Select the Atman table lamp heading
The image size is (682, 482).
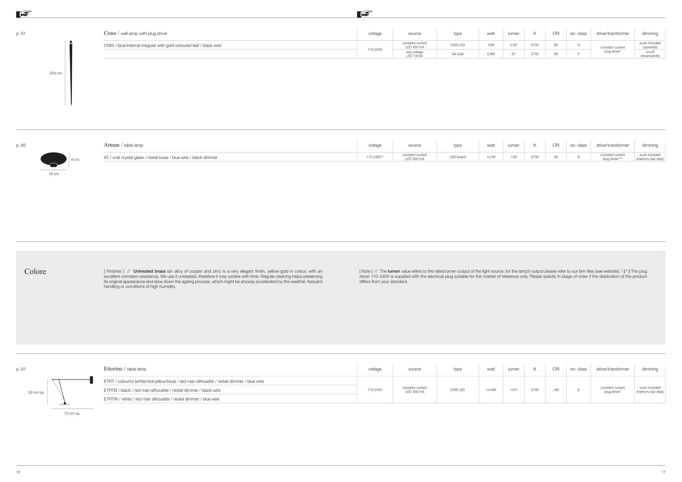coord(123,145)
